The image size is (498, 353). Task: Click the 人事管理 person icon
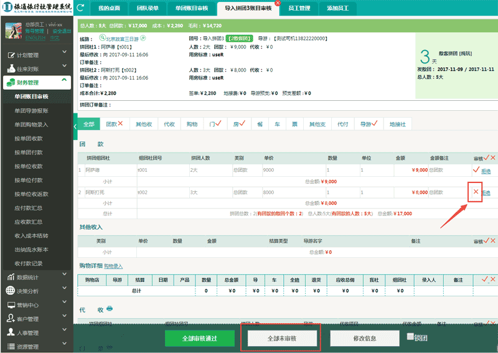click(11, 332)
